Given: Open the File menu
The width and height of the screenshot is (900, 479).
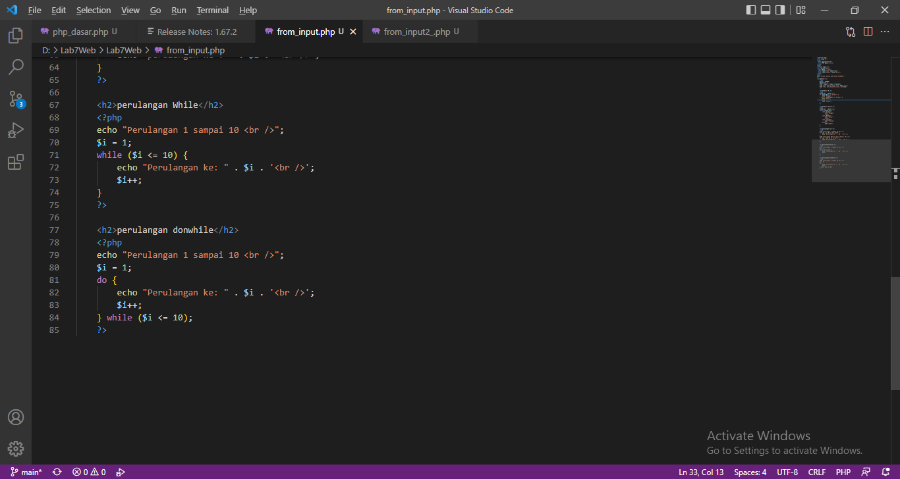Looking at the screenshot, I should [34, 10].
